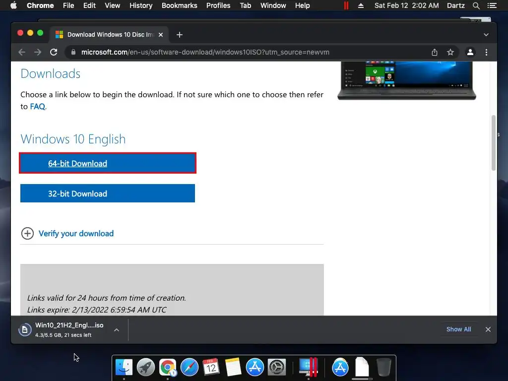Open Trash from the Dock

(383, 368)
